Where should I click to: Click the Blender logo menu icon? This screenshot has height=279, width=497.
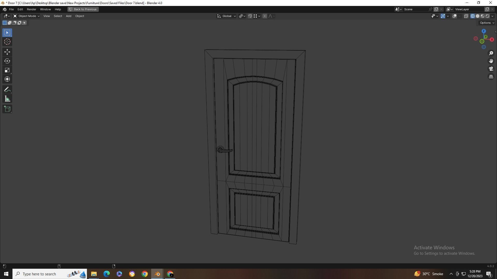[4, 9]
